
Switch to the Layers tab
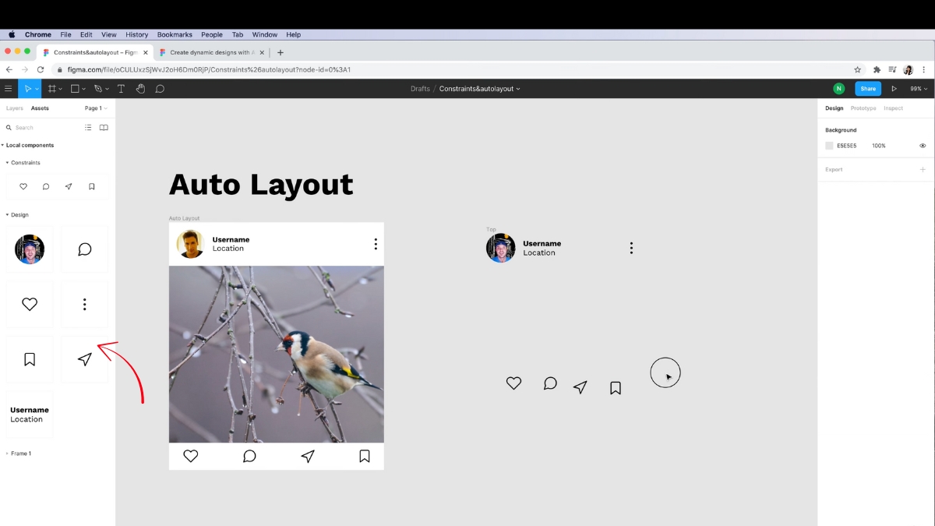point(15,108)
